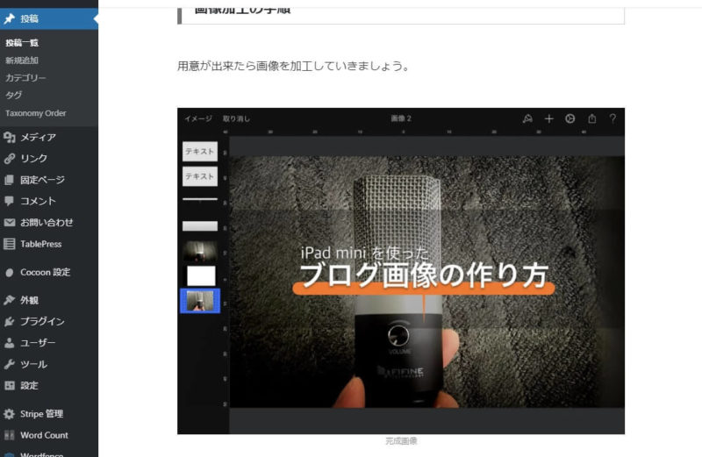Click the Cocoon 設定 circle icon
702x457 pixels.
[10, 273]
